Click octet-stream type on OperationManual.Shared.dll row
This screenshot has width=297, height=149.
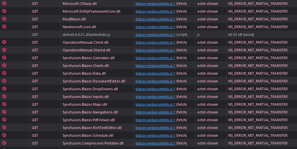(208, 50)
